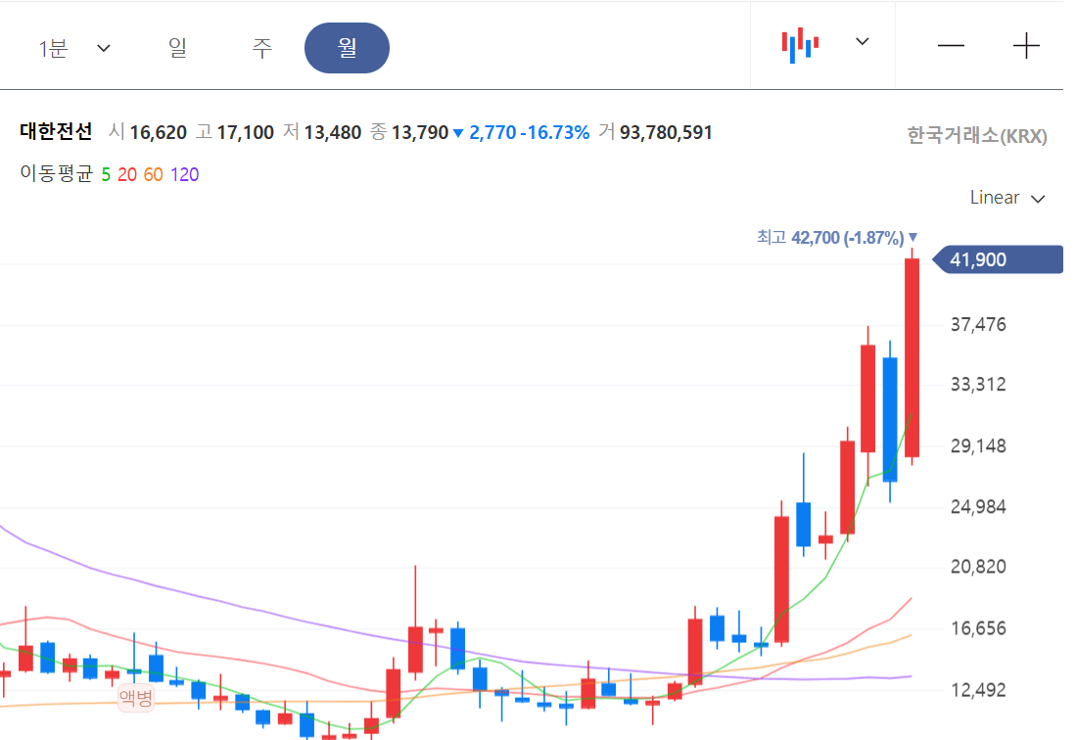Click the candlestick chart type icon
The width and height of the screenshot is (1076, 740).
800,45
